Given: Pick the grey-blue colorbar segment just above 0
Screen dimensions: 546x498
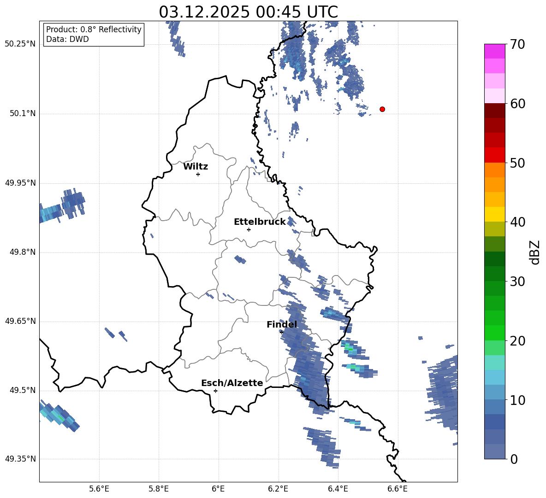Looking at the screenshot, I should click(494, 451).
